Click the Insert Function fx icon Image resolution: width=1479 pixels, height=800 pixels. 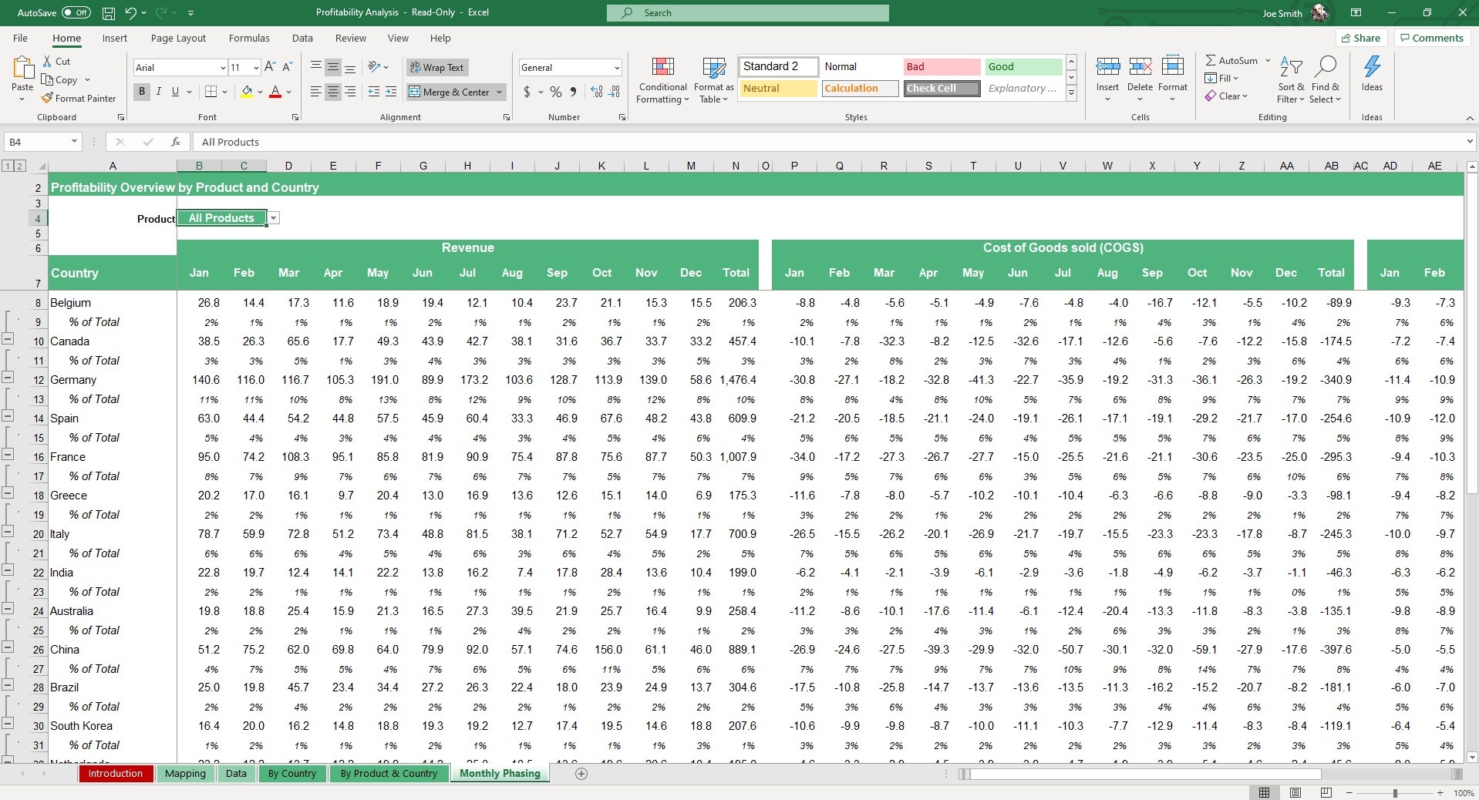click(176, 142)
